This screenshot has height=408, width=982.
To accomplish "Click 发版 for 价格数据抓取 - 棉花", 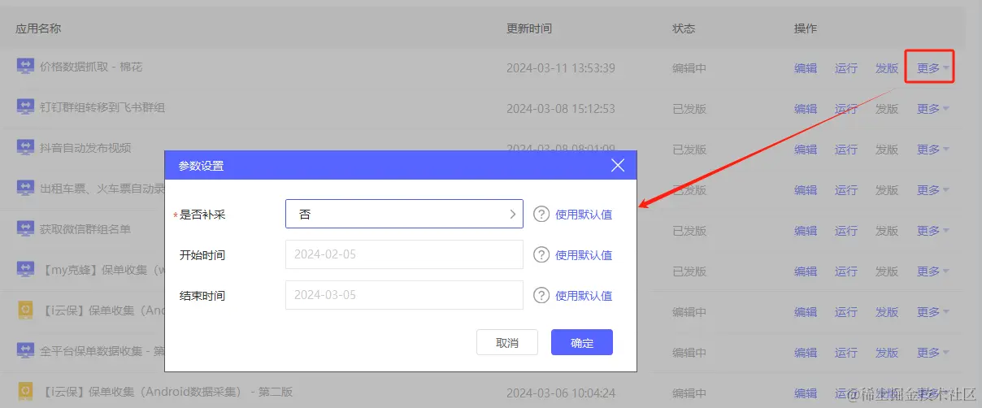I will [x=887, y=68].
